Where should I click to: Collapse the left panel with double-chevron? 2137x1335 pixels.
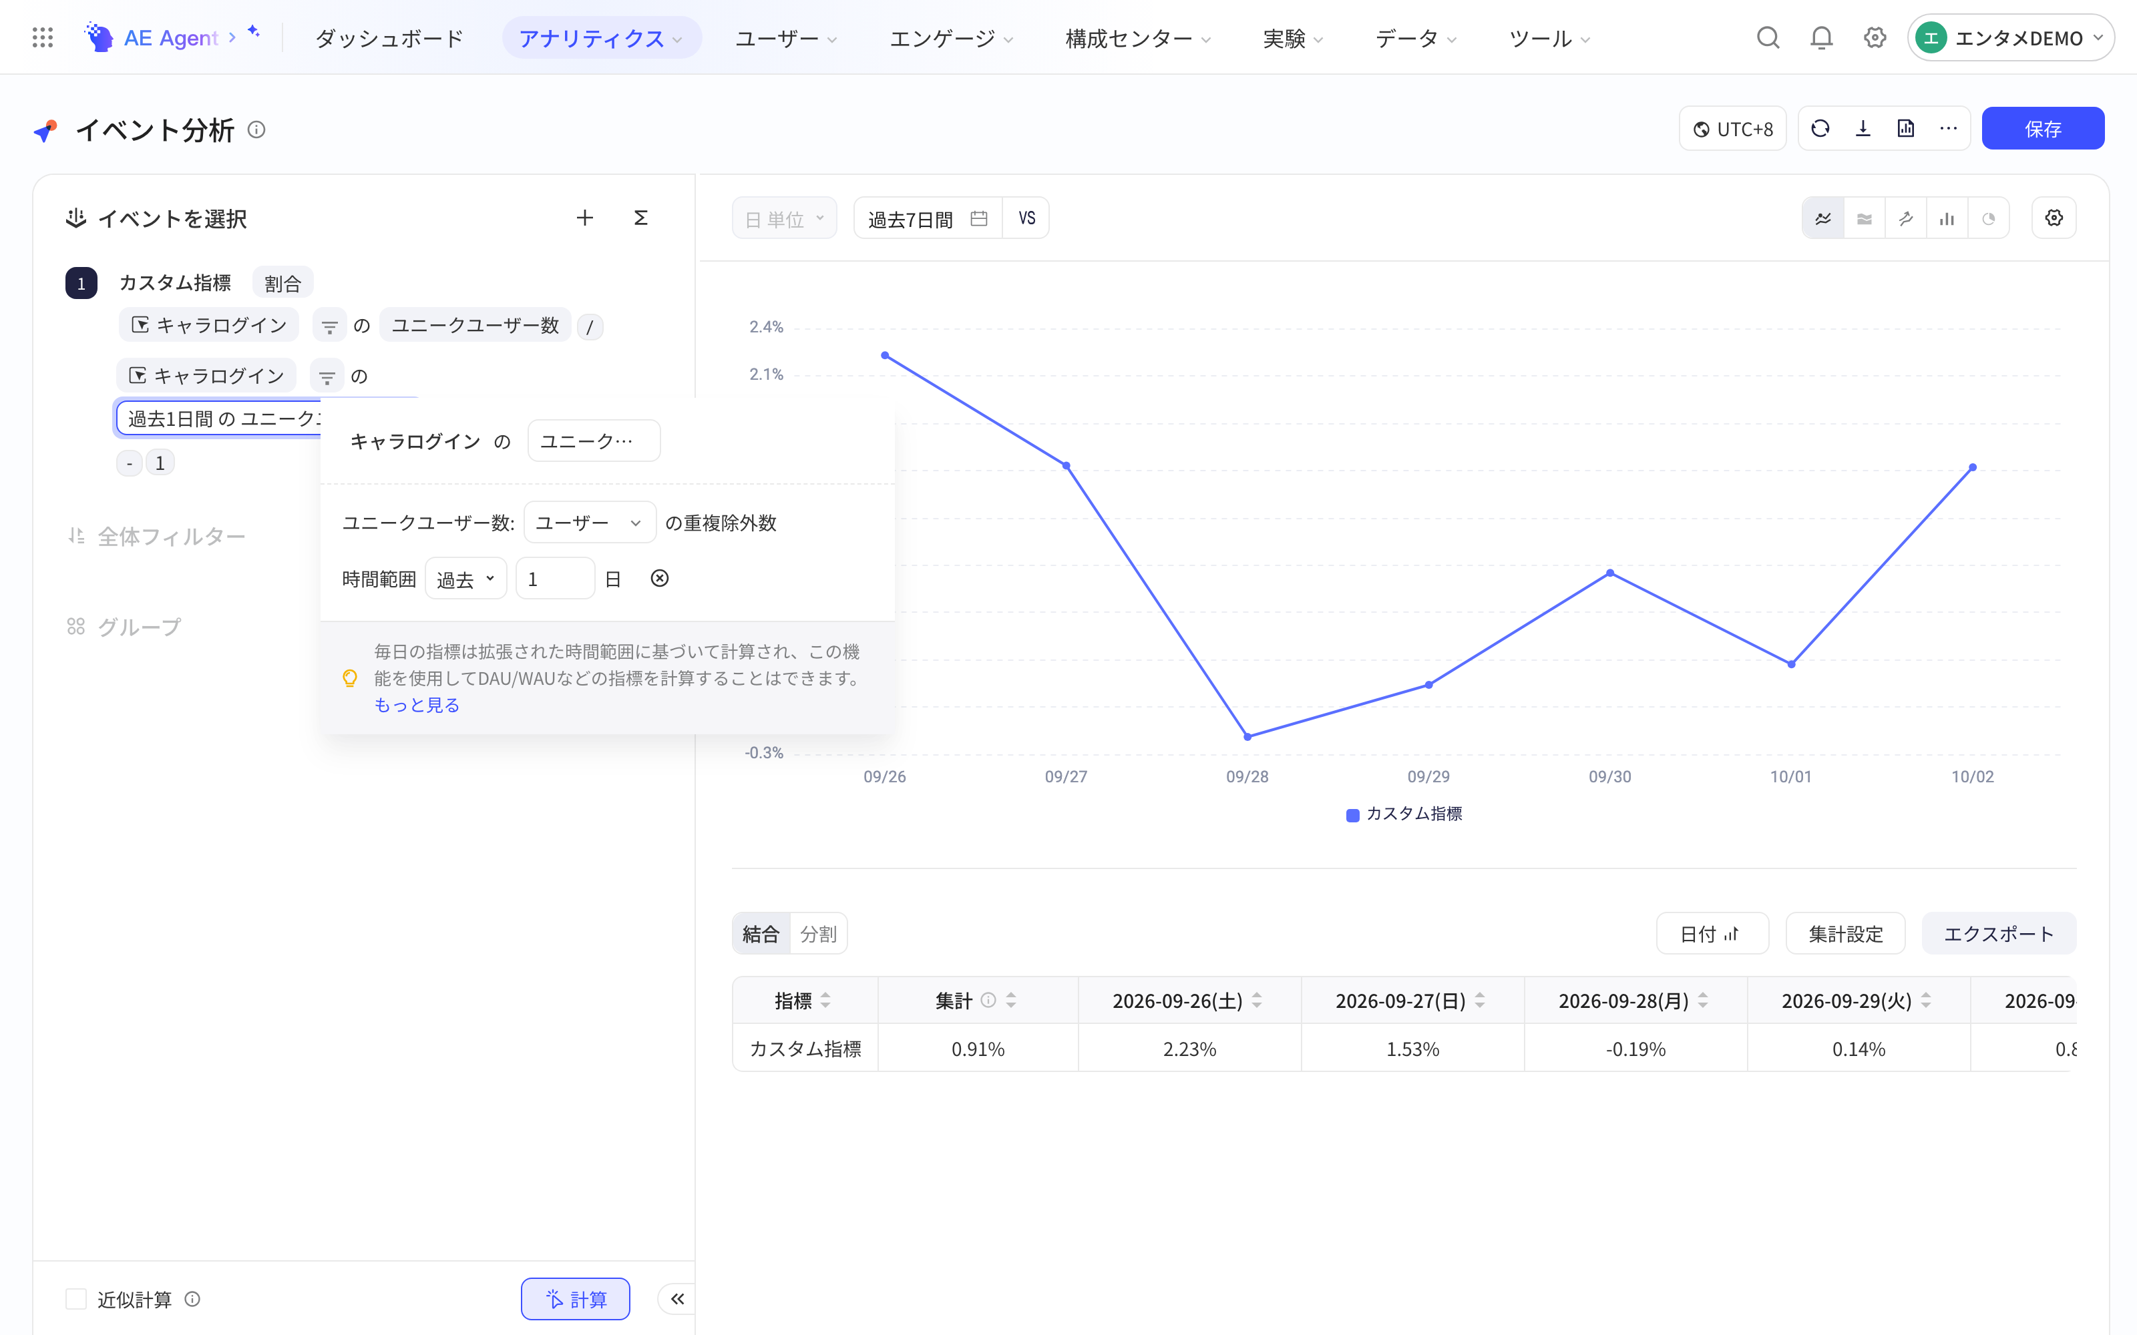click(677, 1298)
